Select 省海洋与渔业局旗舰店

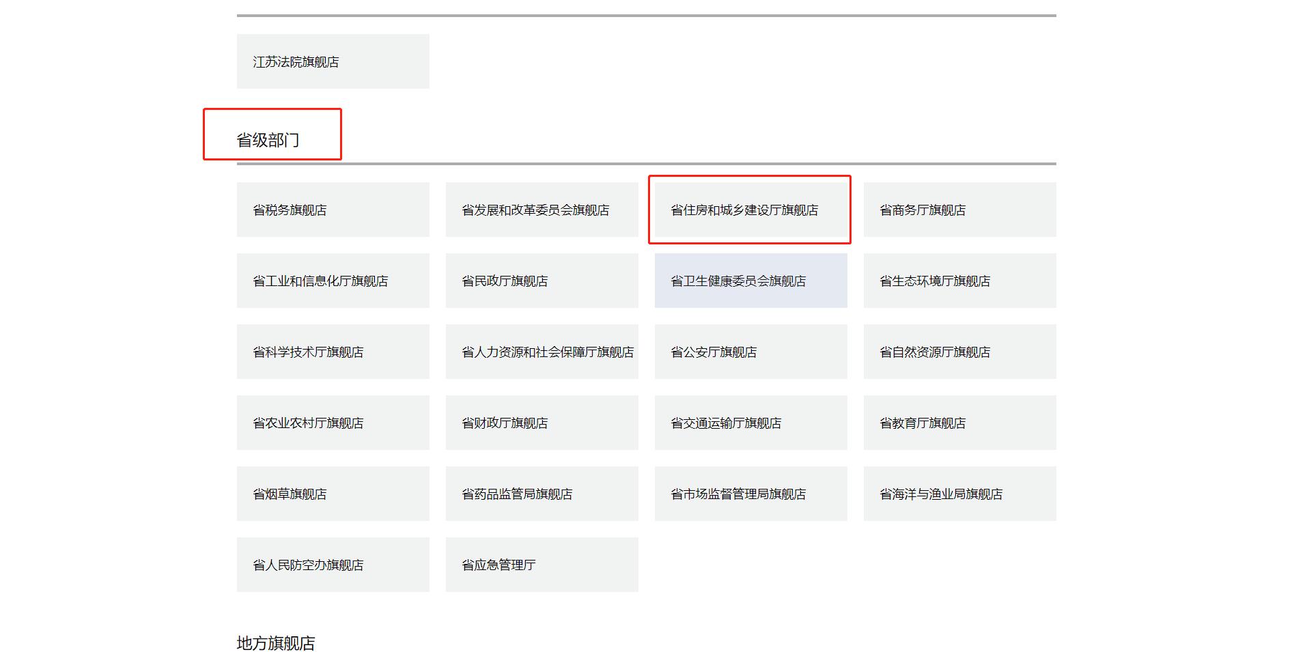coord(960,494)
